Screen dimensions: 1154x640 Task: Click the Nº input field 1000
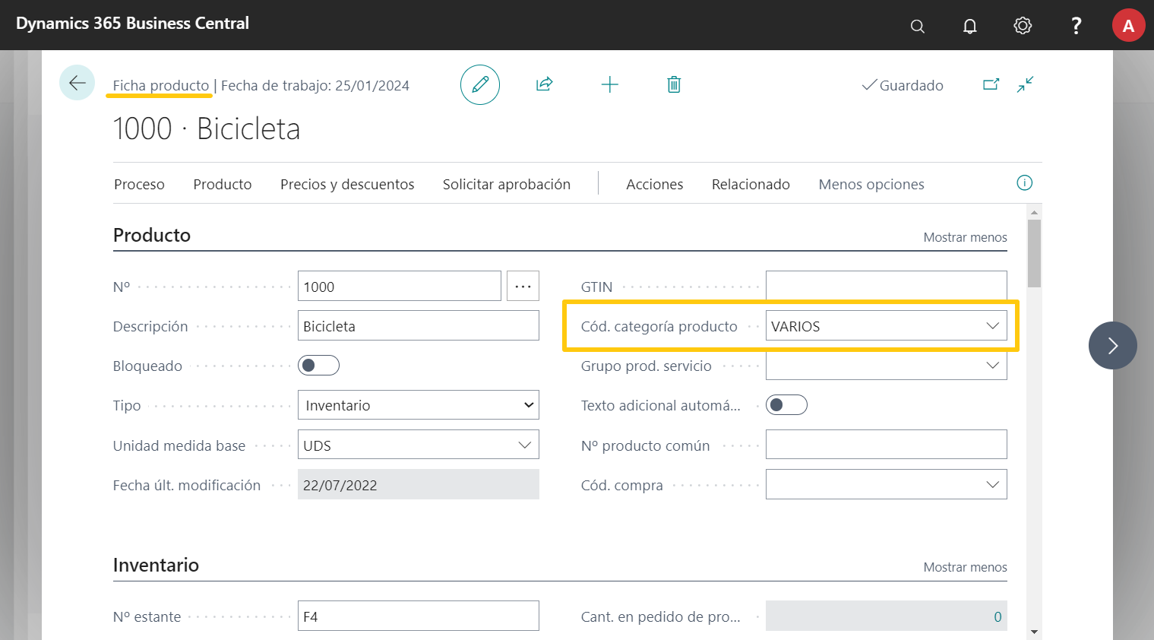400,286
